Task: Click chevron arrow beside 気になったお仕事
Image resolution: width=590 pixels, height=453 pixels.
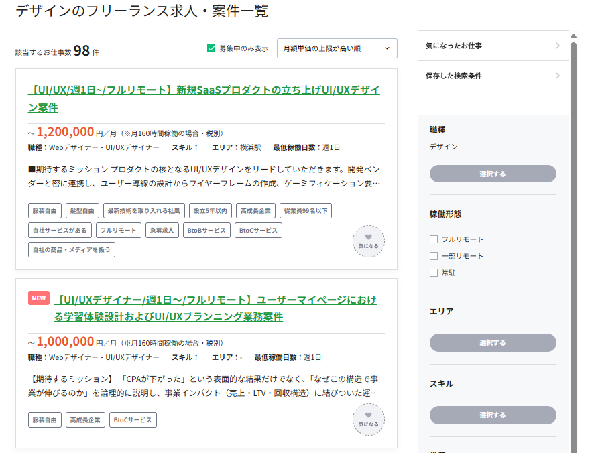Action: pos(558,46)
